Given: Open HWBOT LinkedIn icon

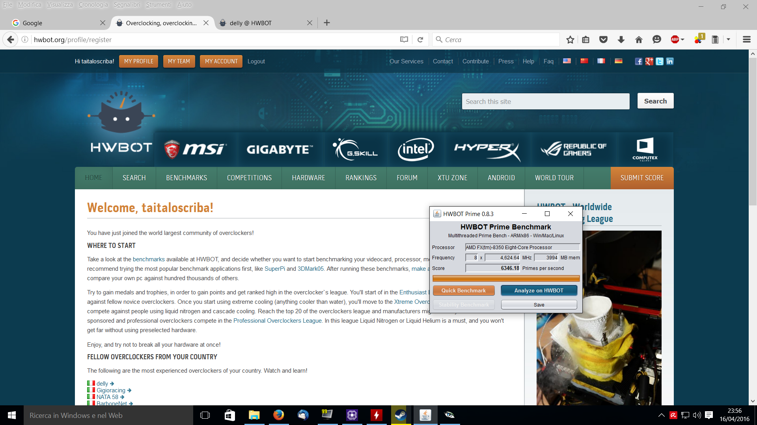Looking at the screenshot, I should 669,61.
